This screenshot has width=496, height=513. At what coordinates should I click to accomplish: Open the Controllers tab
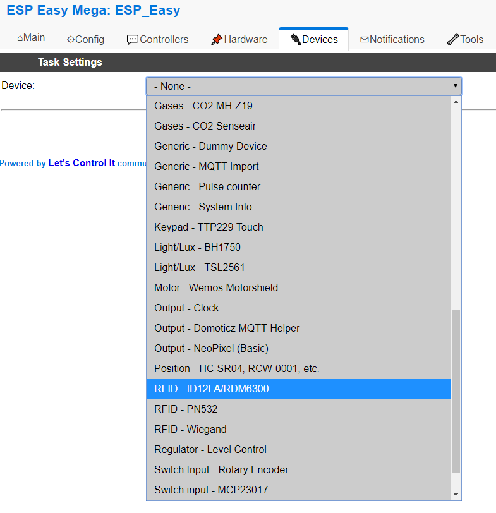157,39
